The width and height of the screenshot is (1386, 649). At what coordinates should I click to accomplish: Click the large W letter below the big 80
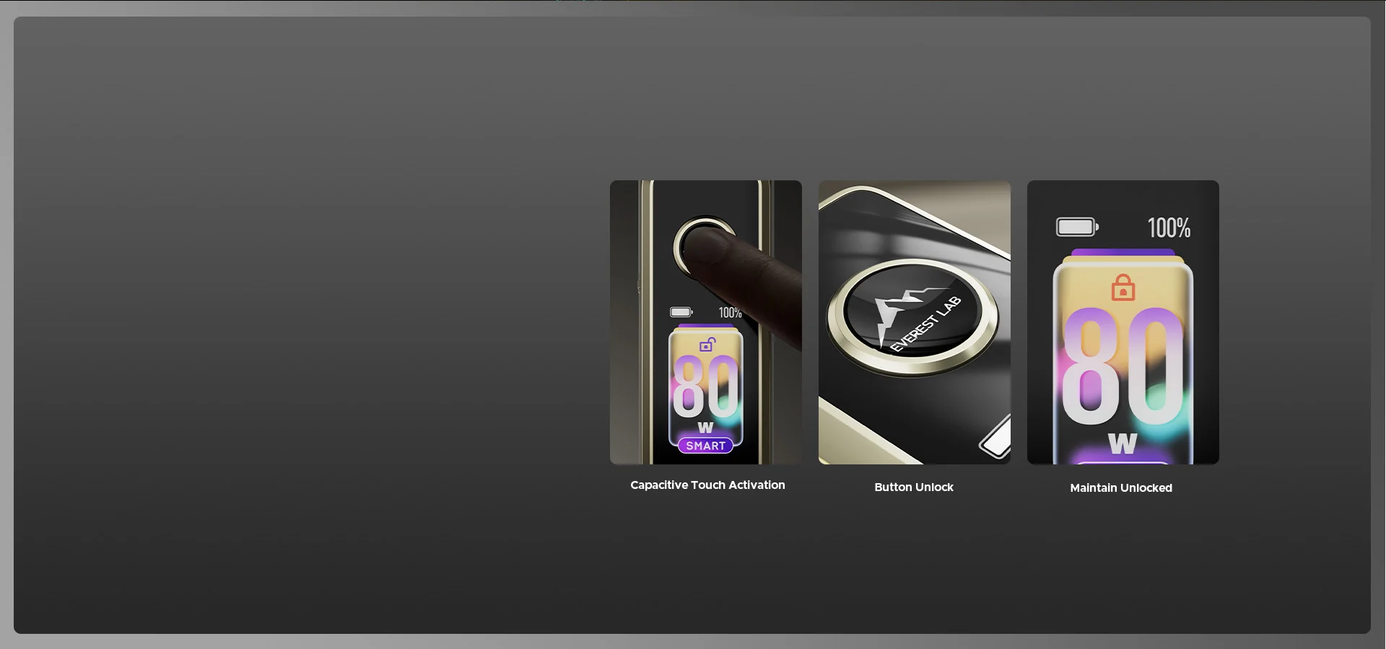[x=1123, y=443]
